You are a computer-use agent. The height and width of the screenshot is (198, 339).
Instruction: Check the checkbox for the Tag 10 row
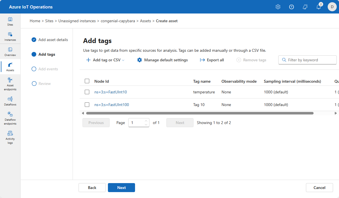(87, 104)
